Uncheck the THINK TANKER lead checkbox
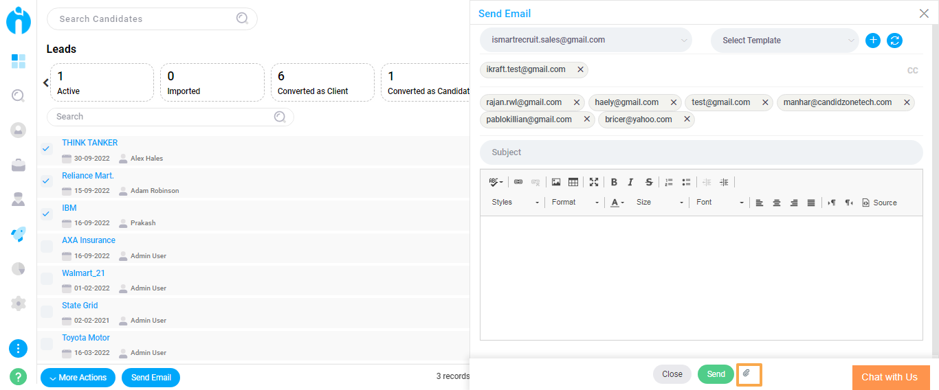 tap(47, 148)
